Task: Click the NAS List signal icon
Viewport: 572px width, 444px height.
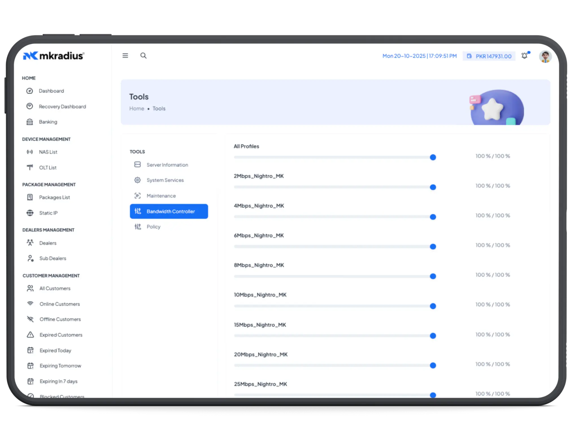Action: click(30, 152)
